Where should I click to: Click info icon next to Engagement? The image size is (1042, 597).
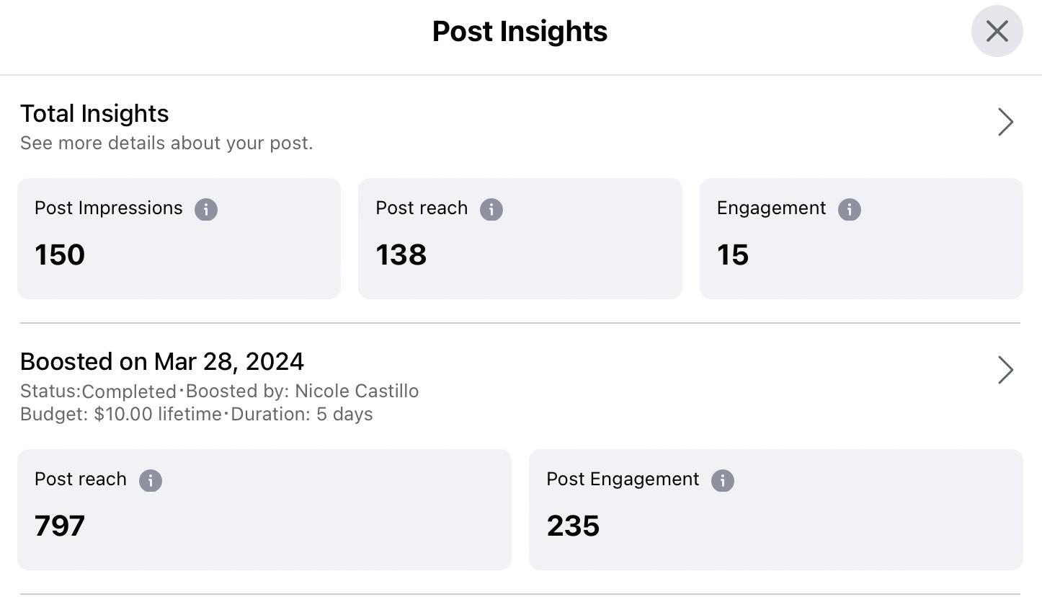pos(849,209)
